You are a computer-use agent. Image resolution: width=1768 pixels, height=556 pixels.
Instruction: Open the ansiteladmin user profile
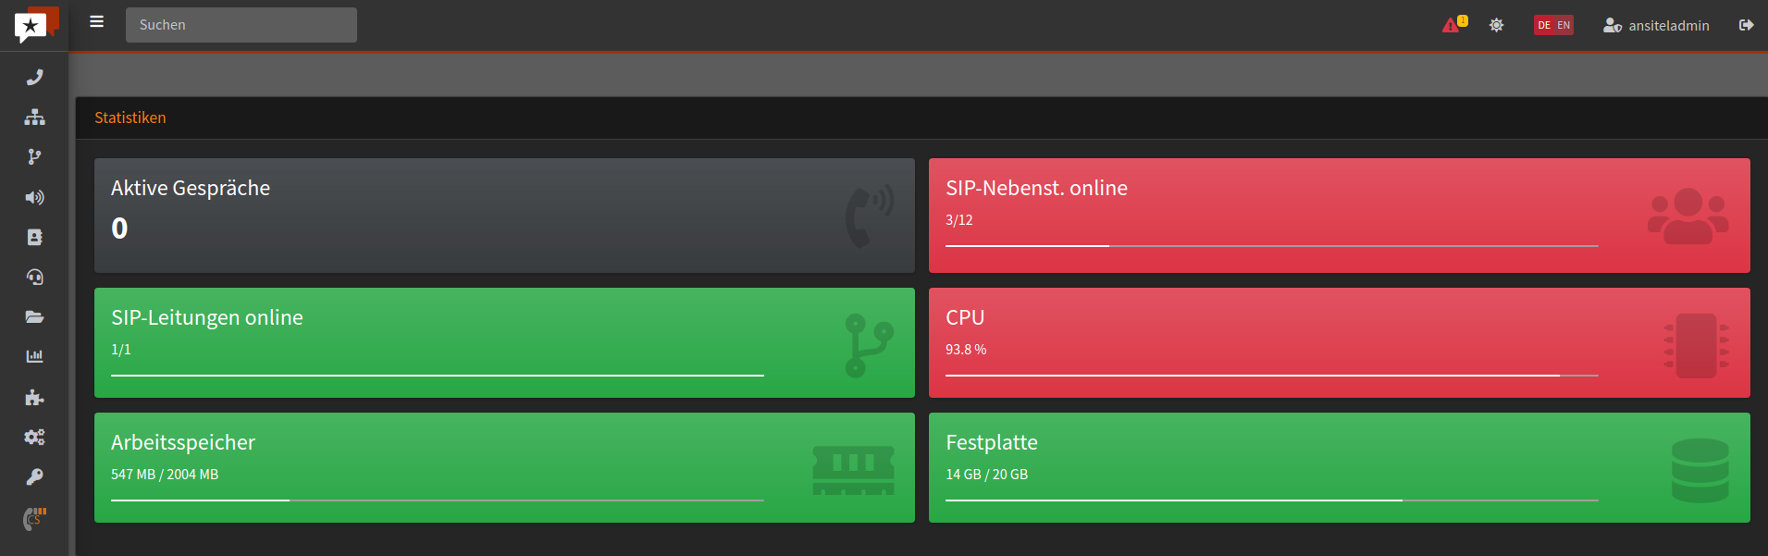click(1655, 25)
